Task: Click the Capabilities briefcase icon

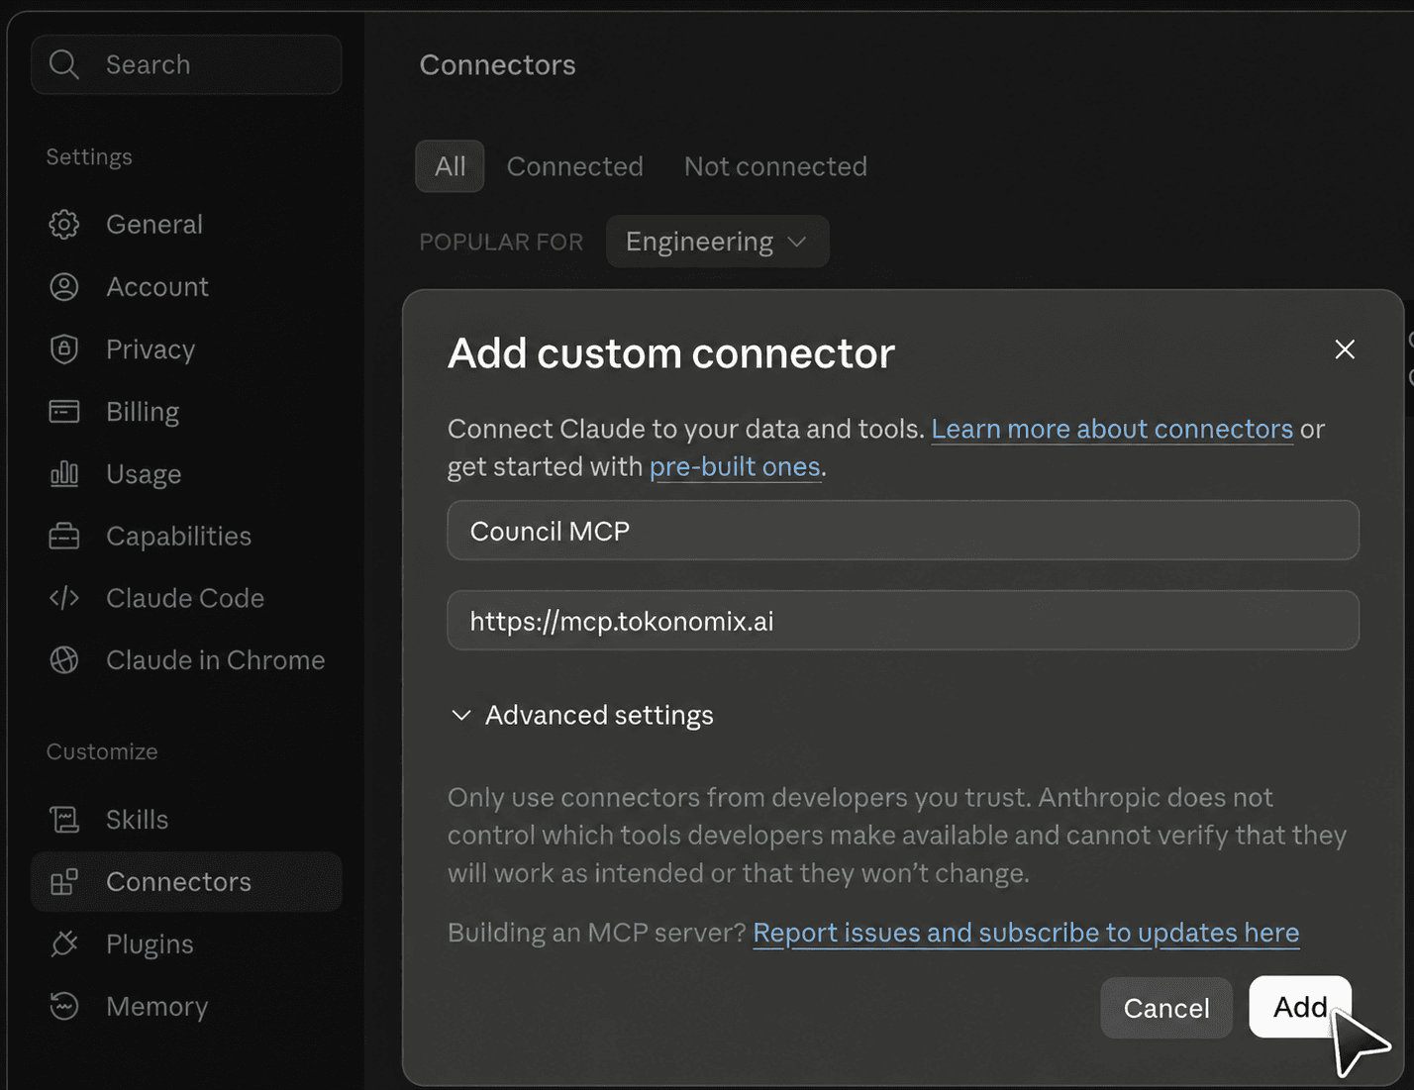Action: pos(64,536)
